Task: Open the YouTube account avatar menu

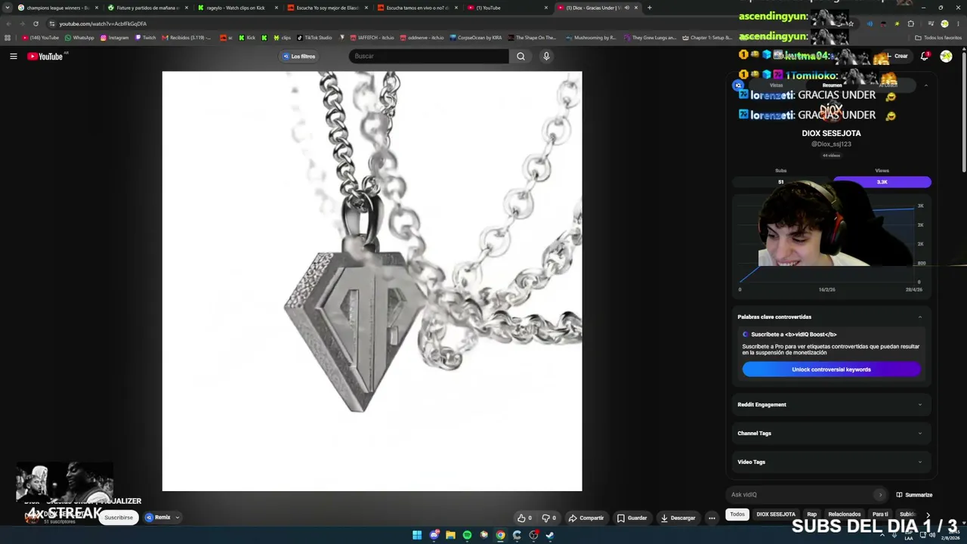Action: (946, 56)
